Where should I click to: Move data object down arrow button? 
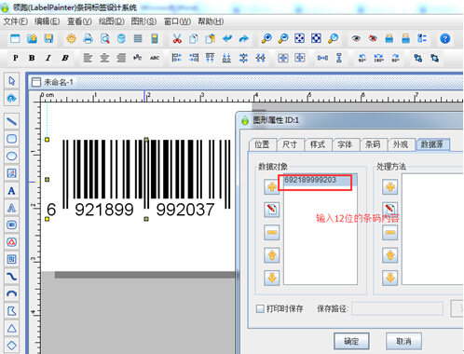272,278
